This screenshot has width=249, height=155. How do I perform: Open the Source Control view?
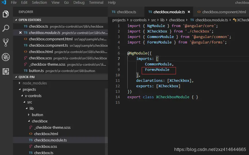(6, 42)
